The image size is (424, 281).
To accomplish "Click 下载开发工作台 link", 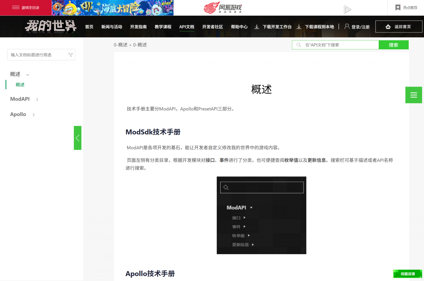I will pos(277,27).
